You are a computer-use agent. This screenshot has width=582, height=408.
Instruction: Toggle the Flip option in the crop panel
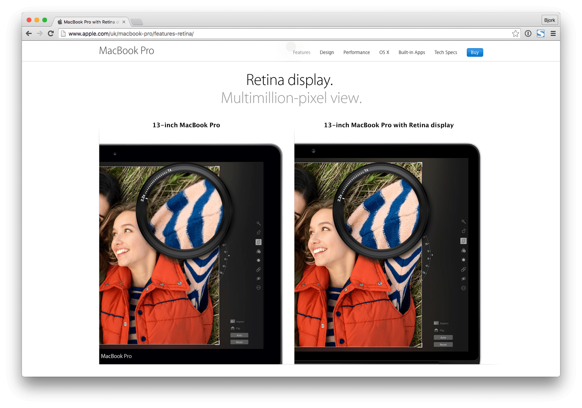[236, 328]
